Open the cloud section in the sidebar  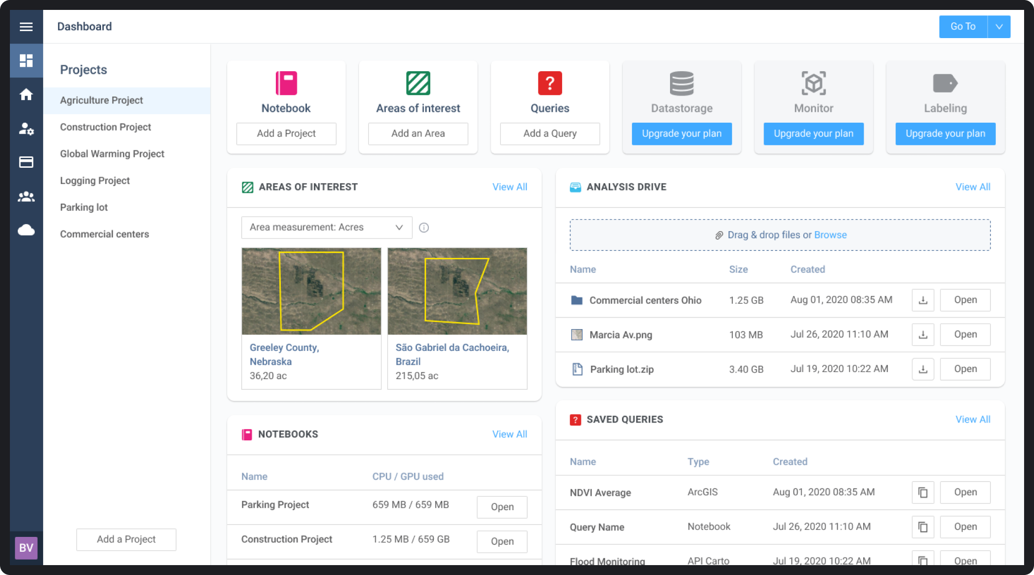[x=26, y=230]
